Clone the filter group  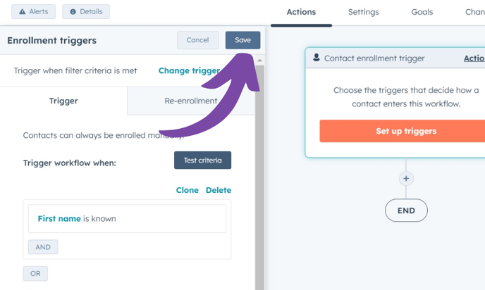187,190
